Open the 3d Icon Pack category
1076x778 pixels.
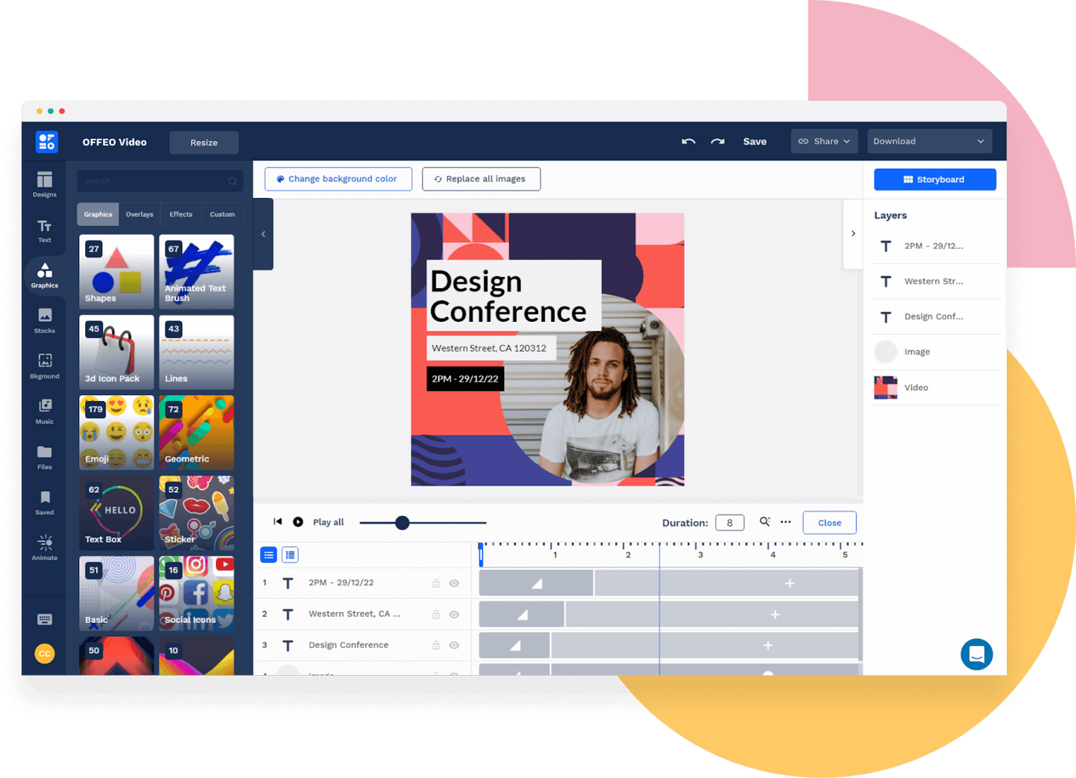click(x=116, y=353)
